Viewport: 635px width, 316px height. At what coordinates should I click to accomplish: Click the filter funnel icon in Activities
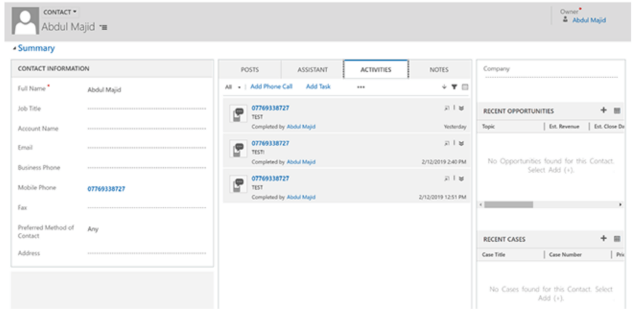coord(454,87)
